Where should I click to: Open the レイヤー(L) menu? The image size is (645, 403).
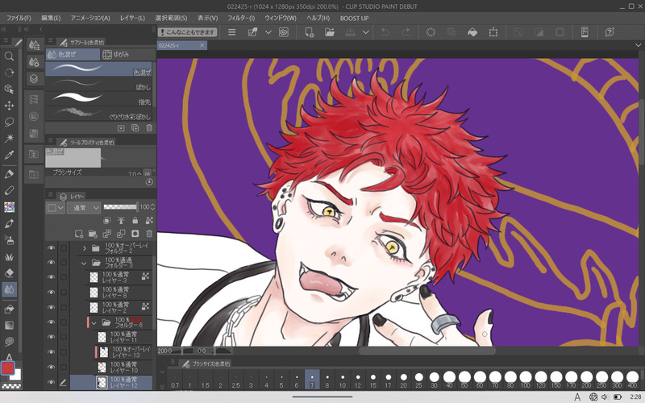[x=132, y=18]
